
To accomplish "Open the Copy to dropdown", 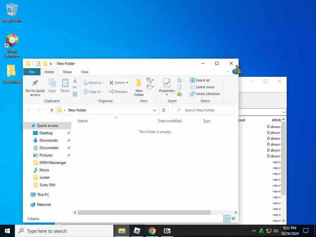I will pyautogui.click(x=94, y=92).
